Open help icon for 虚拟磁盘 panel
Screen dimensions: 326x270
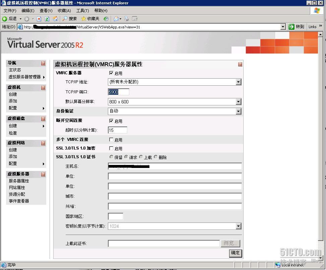43,119
